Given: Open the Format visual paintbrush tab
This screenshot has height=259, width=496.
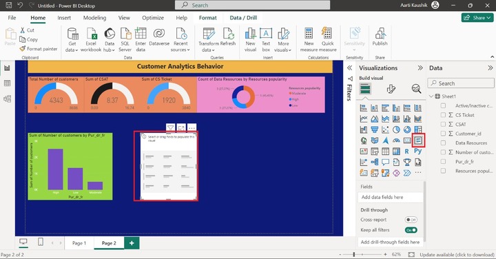Looking at the screenshot, I should click(391, 89).
